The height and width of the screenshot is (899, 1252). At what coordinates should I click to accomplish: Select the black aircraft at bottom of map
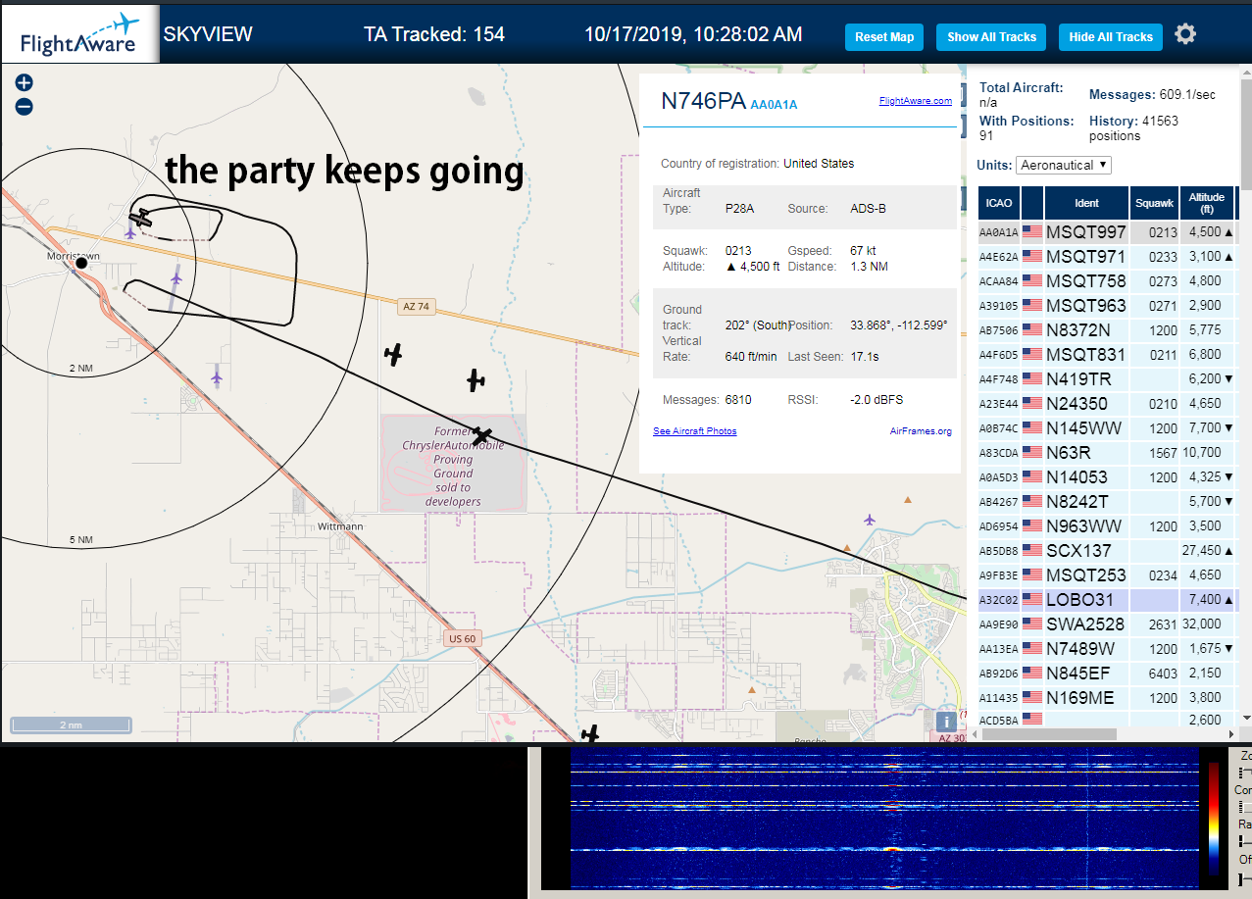[x=589, y=732]
